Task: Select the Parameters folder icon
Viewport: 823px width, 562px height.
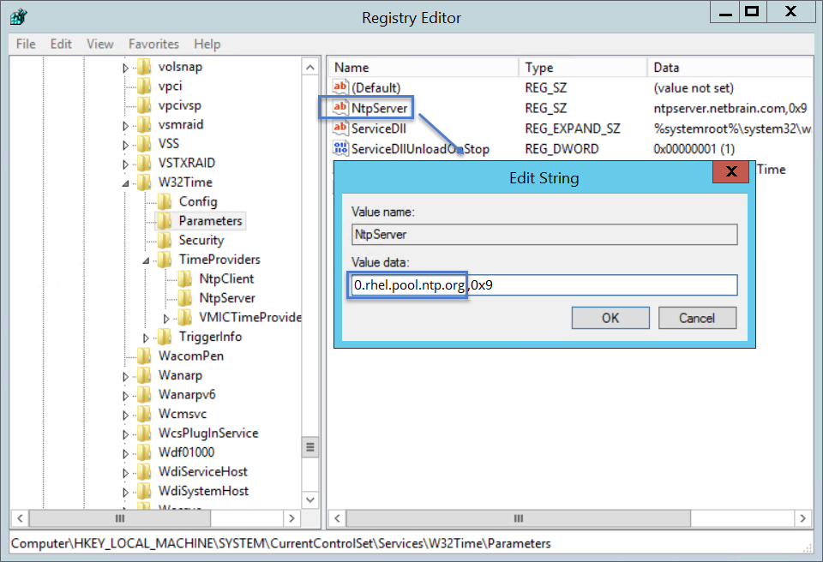Action: point(165,221)
